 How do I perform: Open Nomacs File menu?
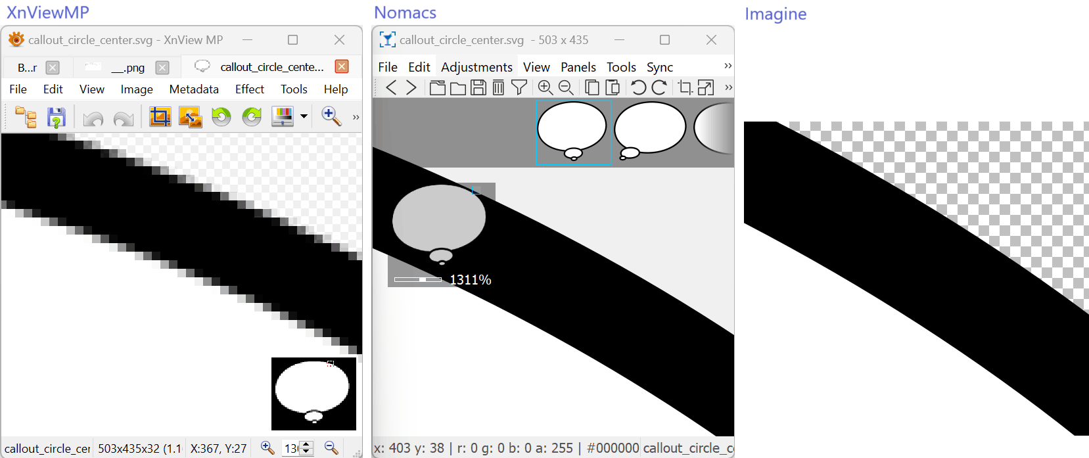(388, 67)
